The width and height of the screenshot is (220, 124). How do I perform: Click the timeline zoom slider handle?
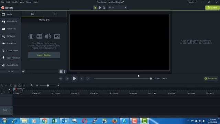(48, 85)
